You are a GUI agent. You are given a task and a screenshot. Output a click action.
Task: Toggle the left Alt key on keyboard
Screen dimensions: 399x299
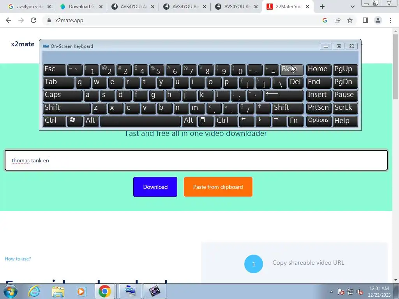[91, 121]
